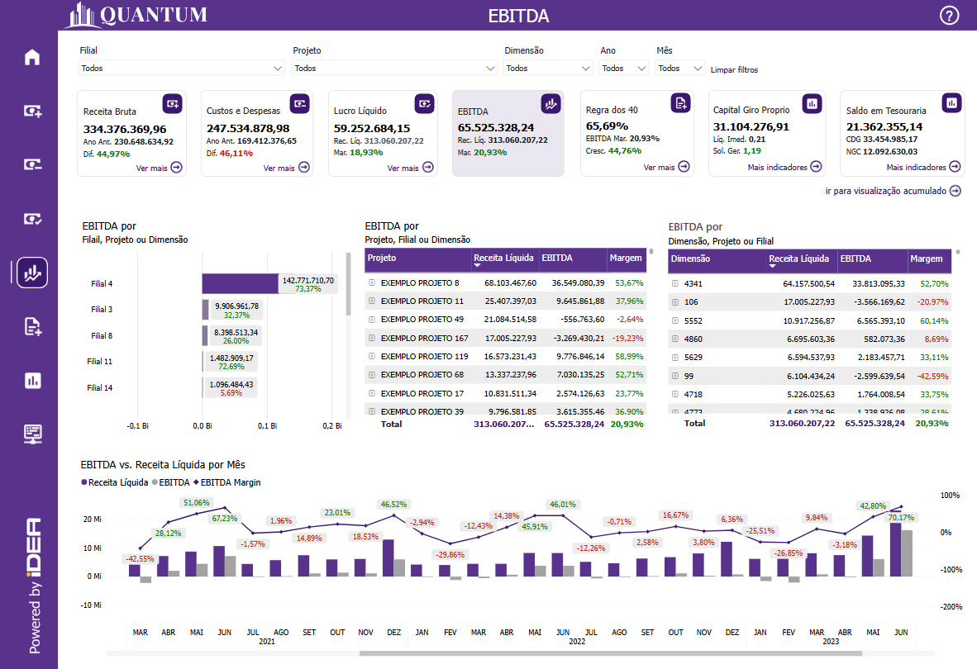
Task: Expand EXEMPLO PROJETO 49 row
Action: click(x=372, y=319)
